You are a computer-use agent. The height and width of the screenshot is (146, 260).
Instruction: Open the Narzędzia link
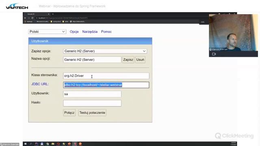click(90, 32)
